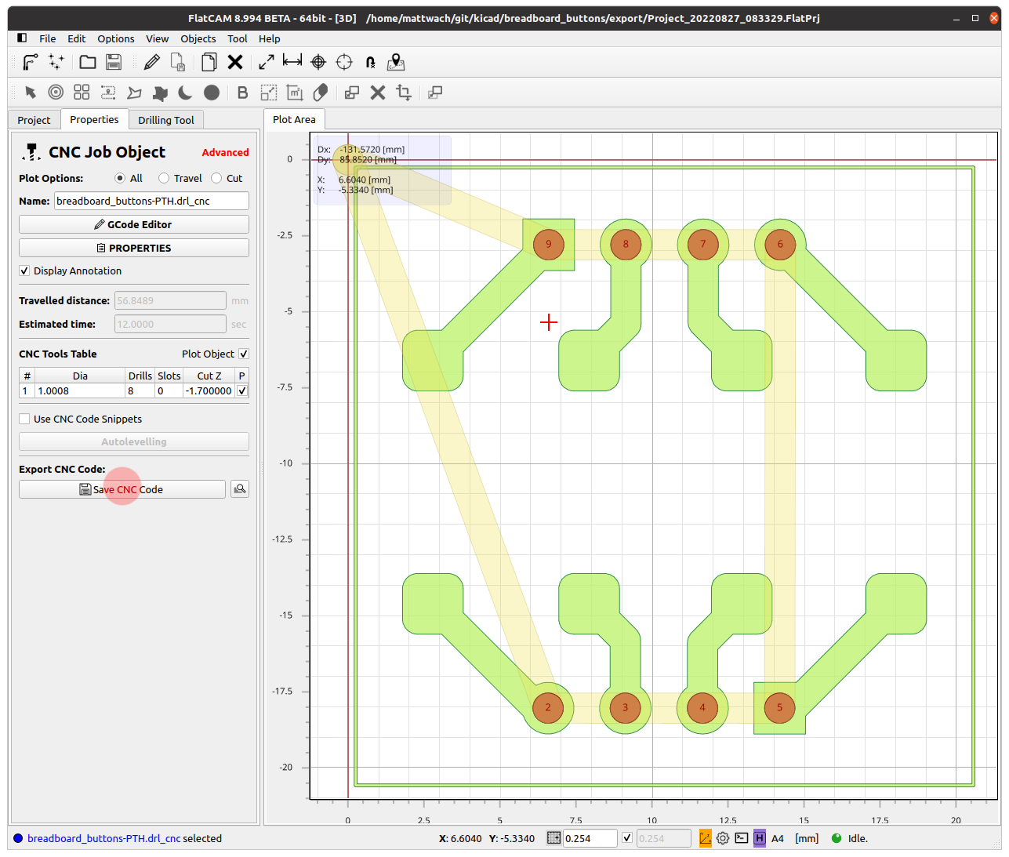
Task: Open the Locate tool with the map pin icon
Action: click(396, 62)
